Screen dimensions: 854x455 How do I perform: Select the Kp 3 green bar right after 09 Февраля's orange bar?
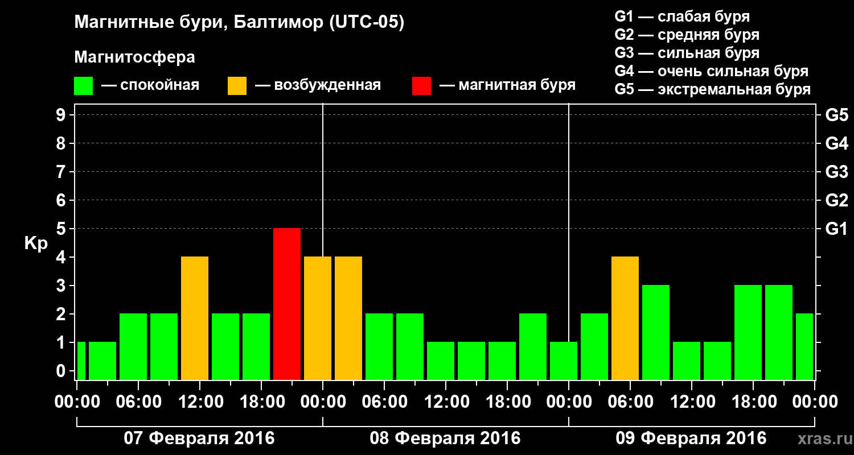point(656,332)
